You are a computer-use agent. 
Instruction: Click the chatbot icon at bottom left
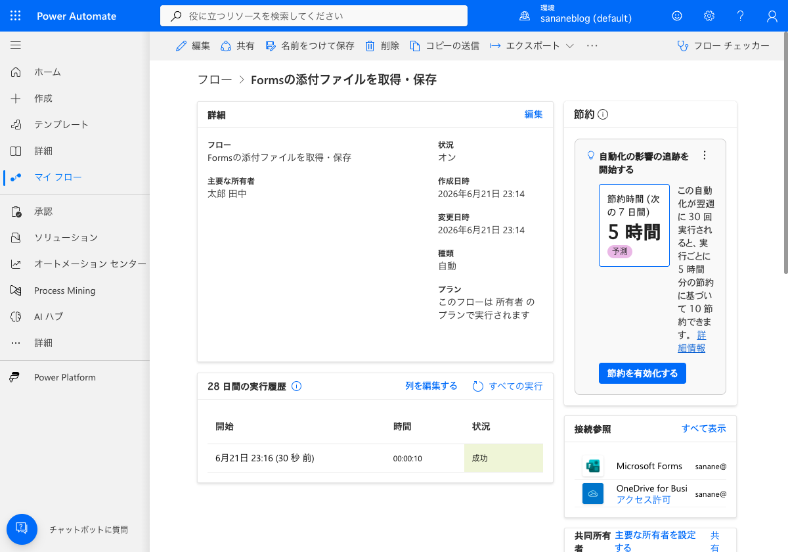[x=22, y=530]
